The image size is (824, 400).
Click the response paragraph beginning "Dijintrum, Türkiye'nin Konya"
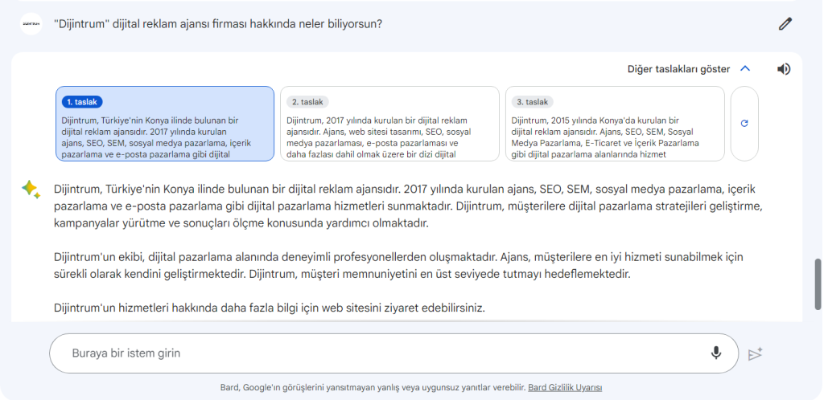click(x=408, y=206)
